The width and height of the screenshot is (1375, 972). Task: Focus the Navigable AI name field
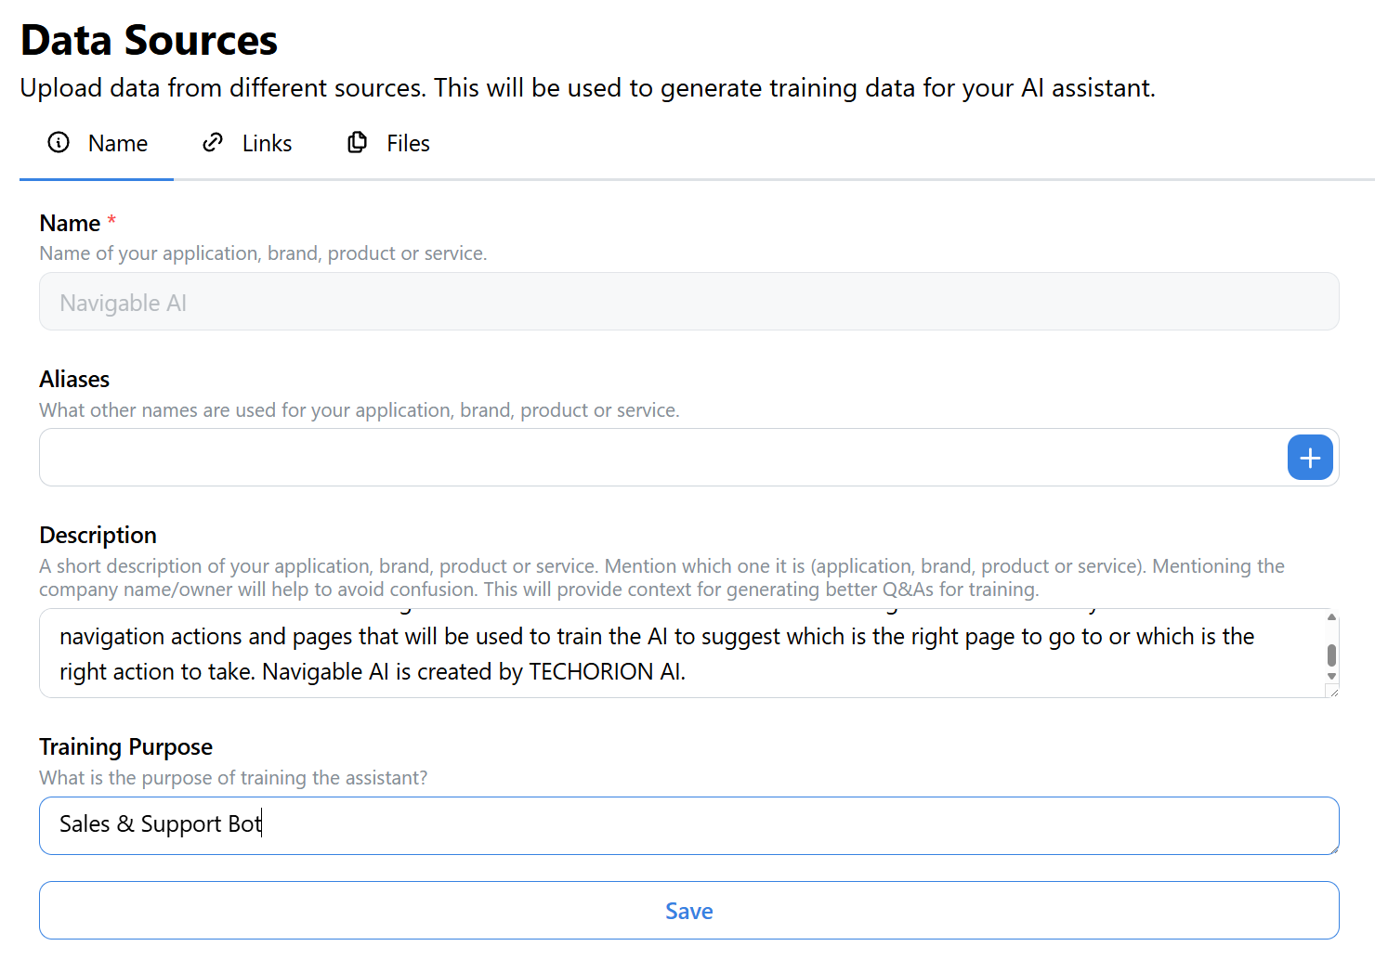(688, 302)
